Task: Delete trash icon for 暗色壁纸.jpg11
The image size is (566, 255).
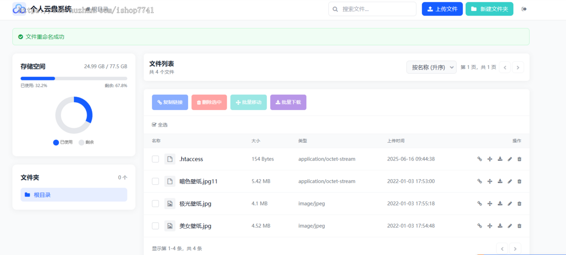Action: click(519, 181)
